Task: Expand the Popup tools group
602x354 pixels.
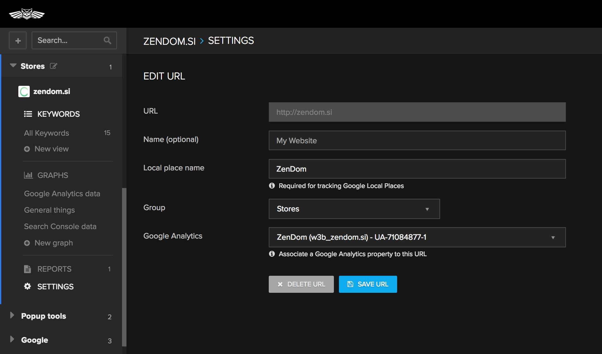Action: click(12, 316)
